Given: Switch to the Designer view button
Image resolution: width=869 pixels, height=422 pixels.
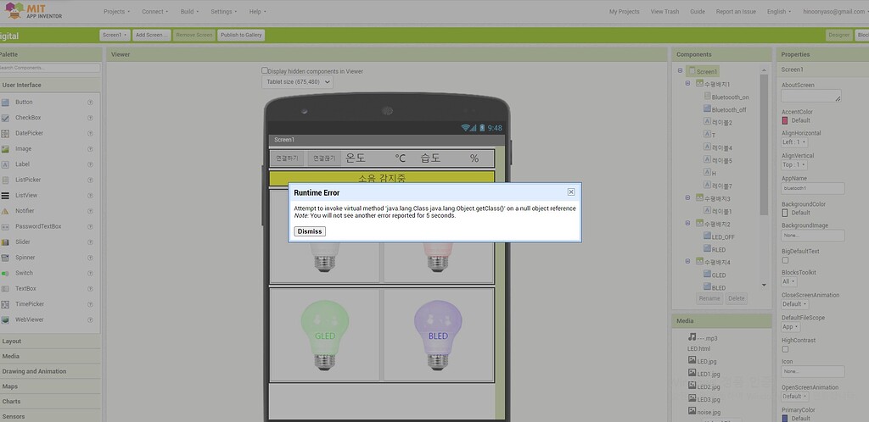Looking at the screenshot, I should 838,35.
